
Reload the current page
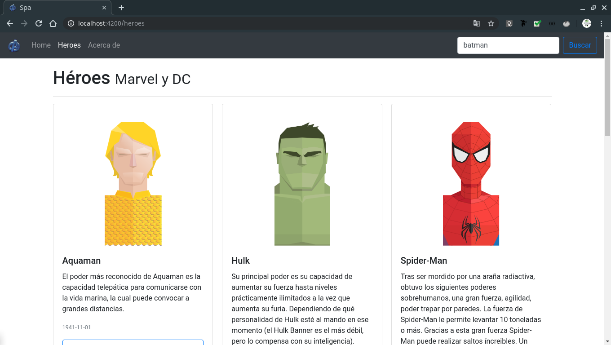point(39,23)
